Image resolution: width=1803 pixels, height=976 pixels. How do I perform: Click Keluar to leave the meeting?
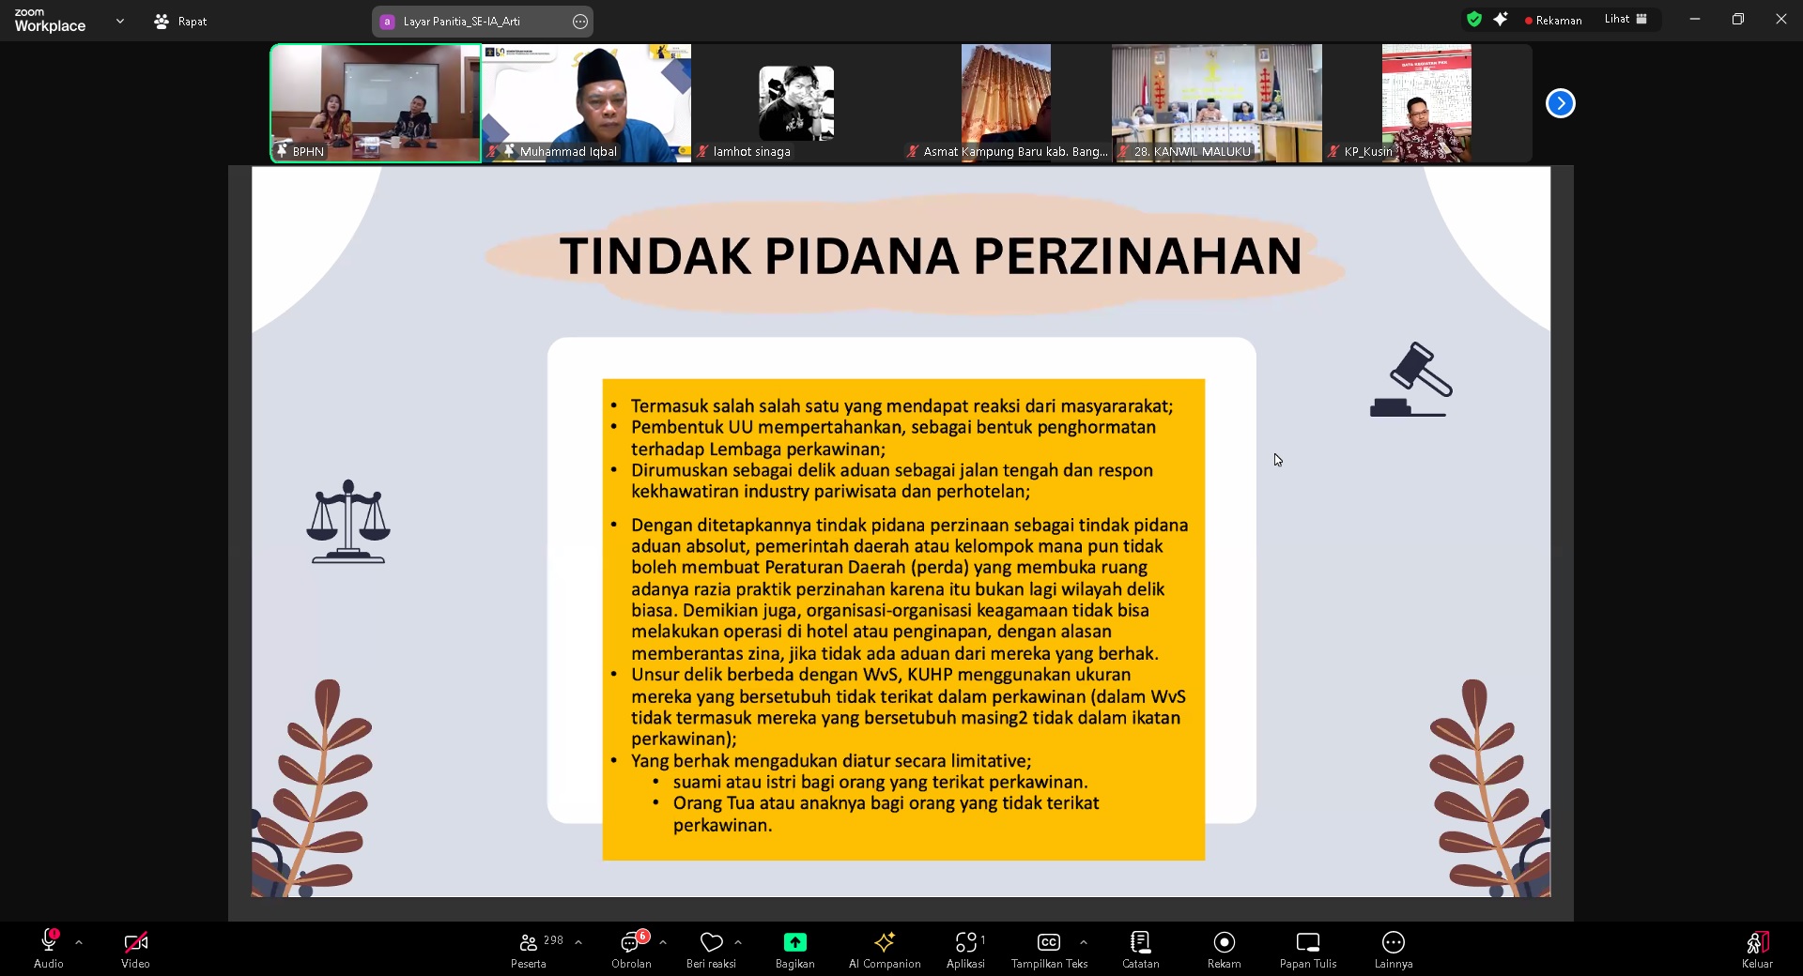[1757, 949]
